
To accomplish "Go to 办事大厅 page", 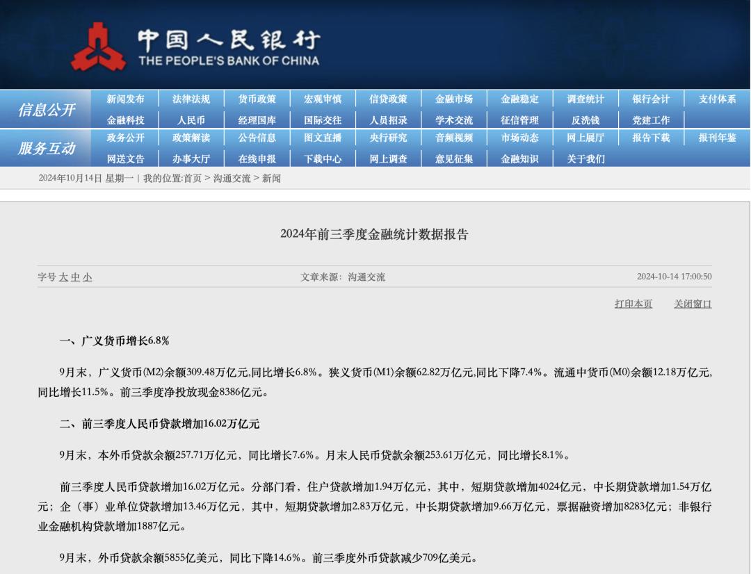I will [x=191, y=159].
